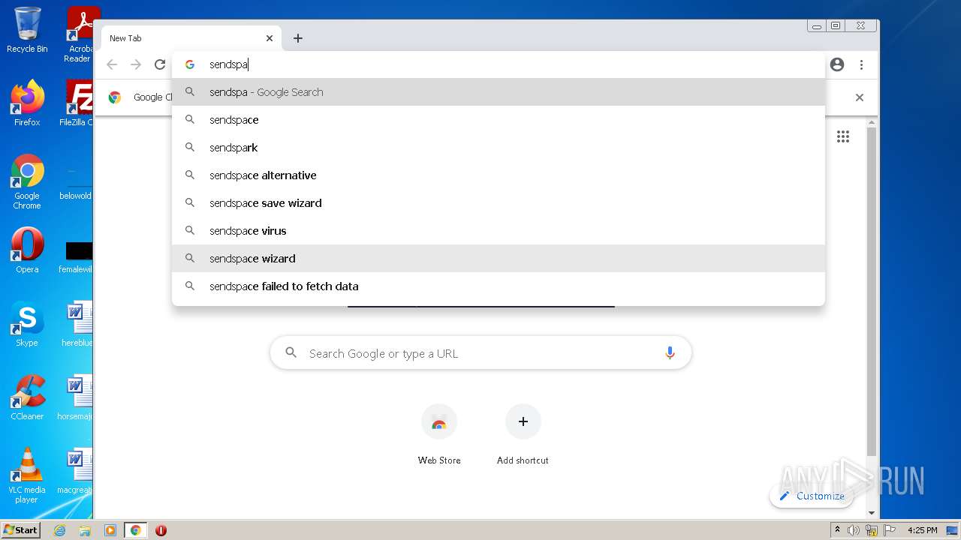This screenshot has height=540, width=961.
Task: Click the Add shortcut plus tile
Action: coord(523,435)
